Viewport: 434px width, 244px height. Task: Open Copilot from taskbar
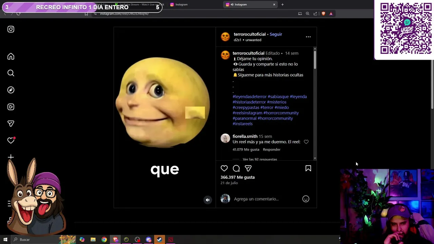point(82,240)
